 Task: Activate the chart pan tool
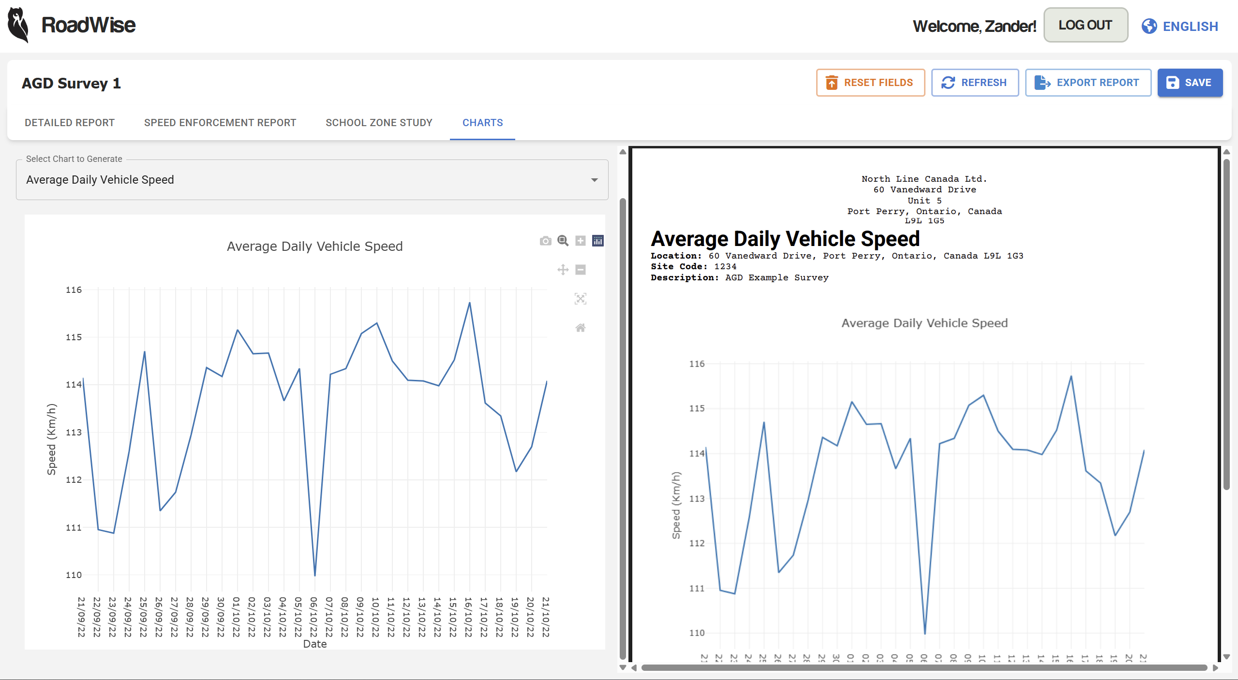coord(563,270)
